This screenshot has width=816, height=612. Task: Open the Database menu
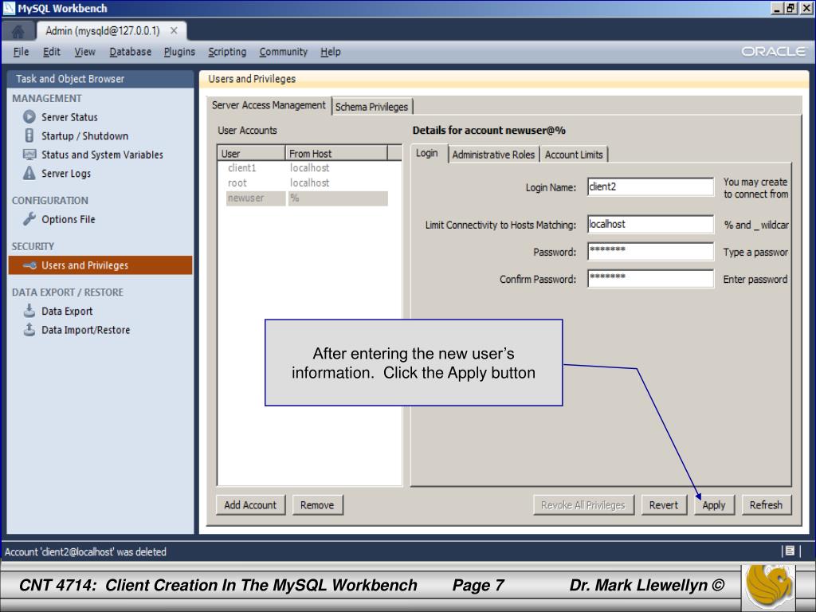click(130, 52)
